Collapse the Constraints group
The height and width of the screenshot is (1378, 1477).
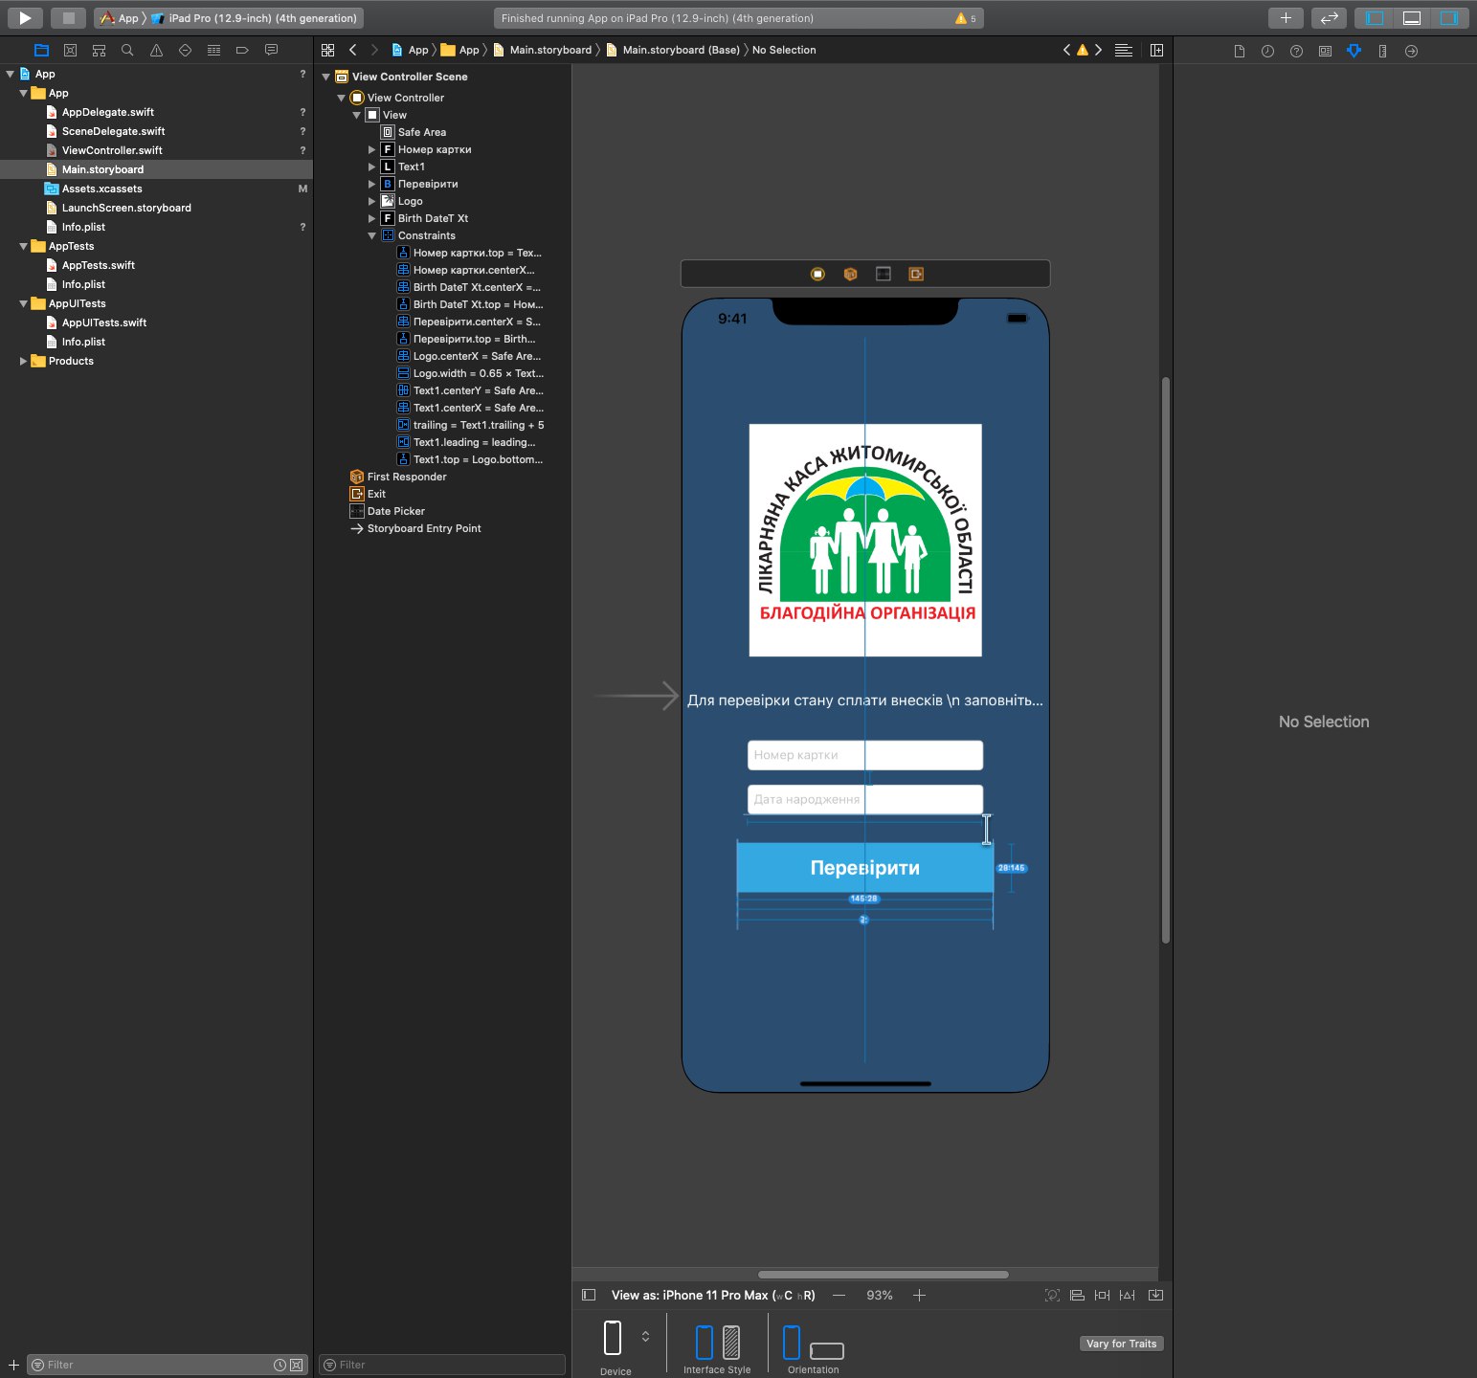pyautogui.click(x=372, y=235)
